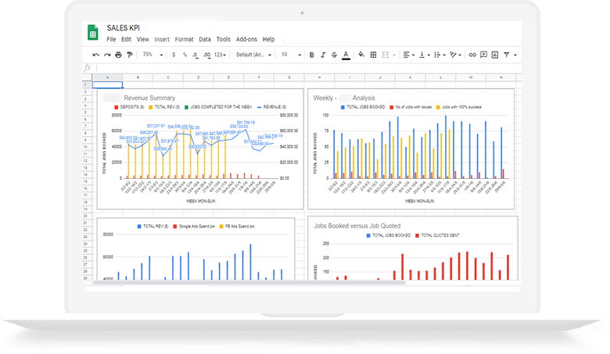Select the Paint format roller icon
610x354 pixels.
[x=130, y=55]
